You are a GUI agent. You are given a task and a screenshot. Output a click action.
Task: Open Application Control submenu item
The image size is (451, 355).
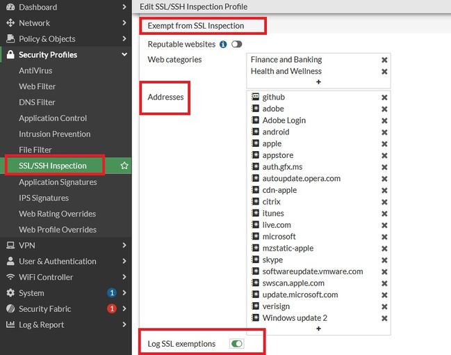(x=53, y=118)
